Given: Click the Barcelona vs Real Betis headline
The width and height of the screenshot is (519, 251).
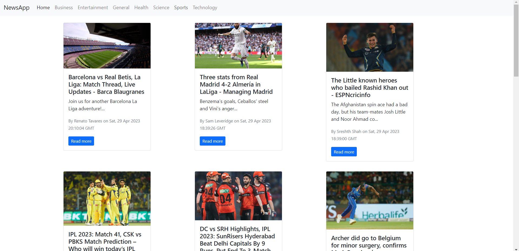Looking at the screenshot, I should click(x=106, y=84).
